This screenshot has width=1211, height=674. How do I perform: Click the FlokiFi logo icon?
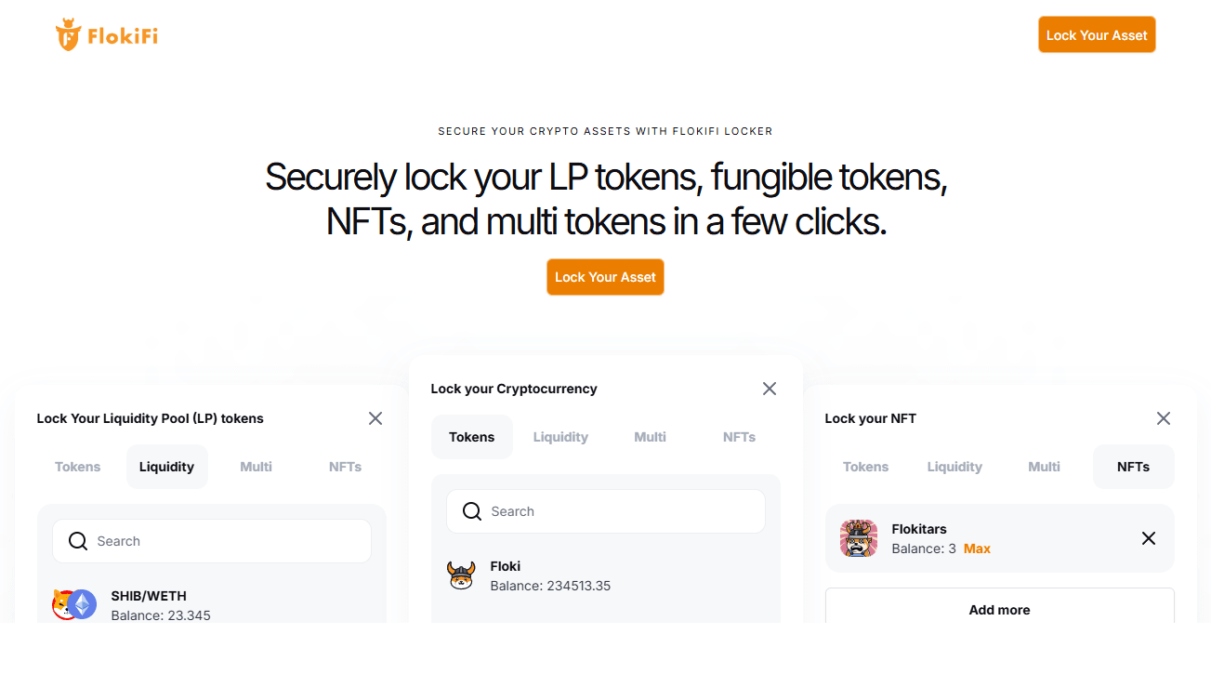click(70, 34)
